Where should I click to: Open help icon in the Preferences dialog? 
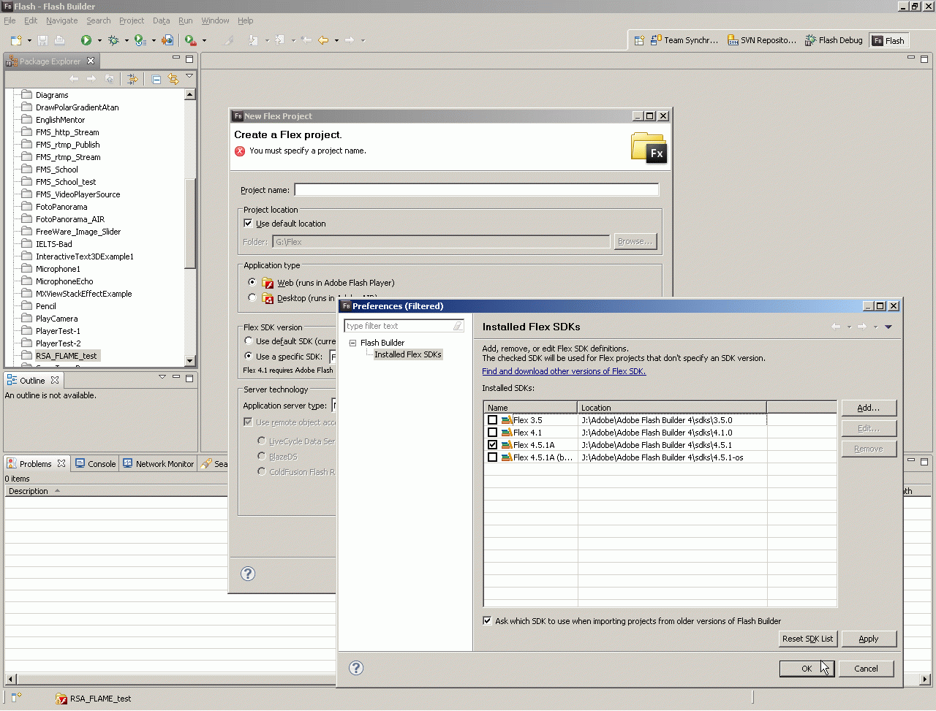pyautogui.click(x=356, y=668)
